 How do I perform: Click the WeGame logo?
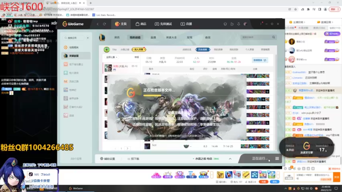tap(73, 24)
